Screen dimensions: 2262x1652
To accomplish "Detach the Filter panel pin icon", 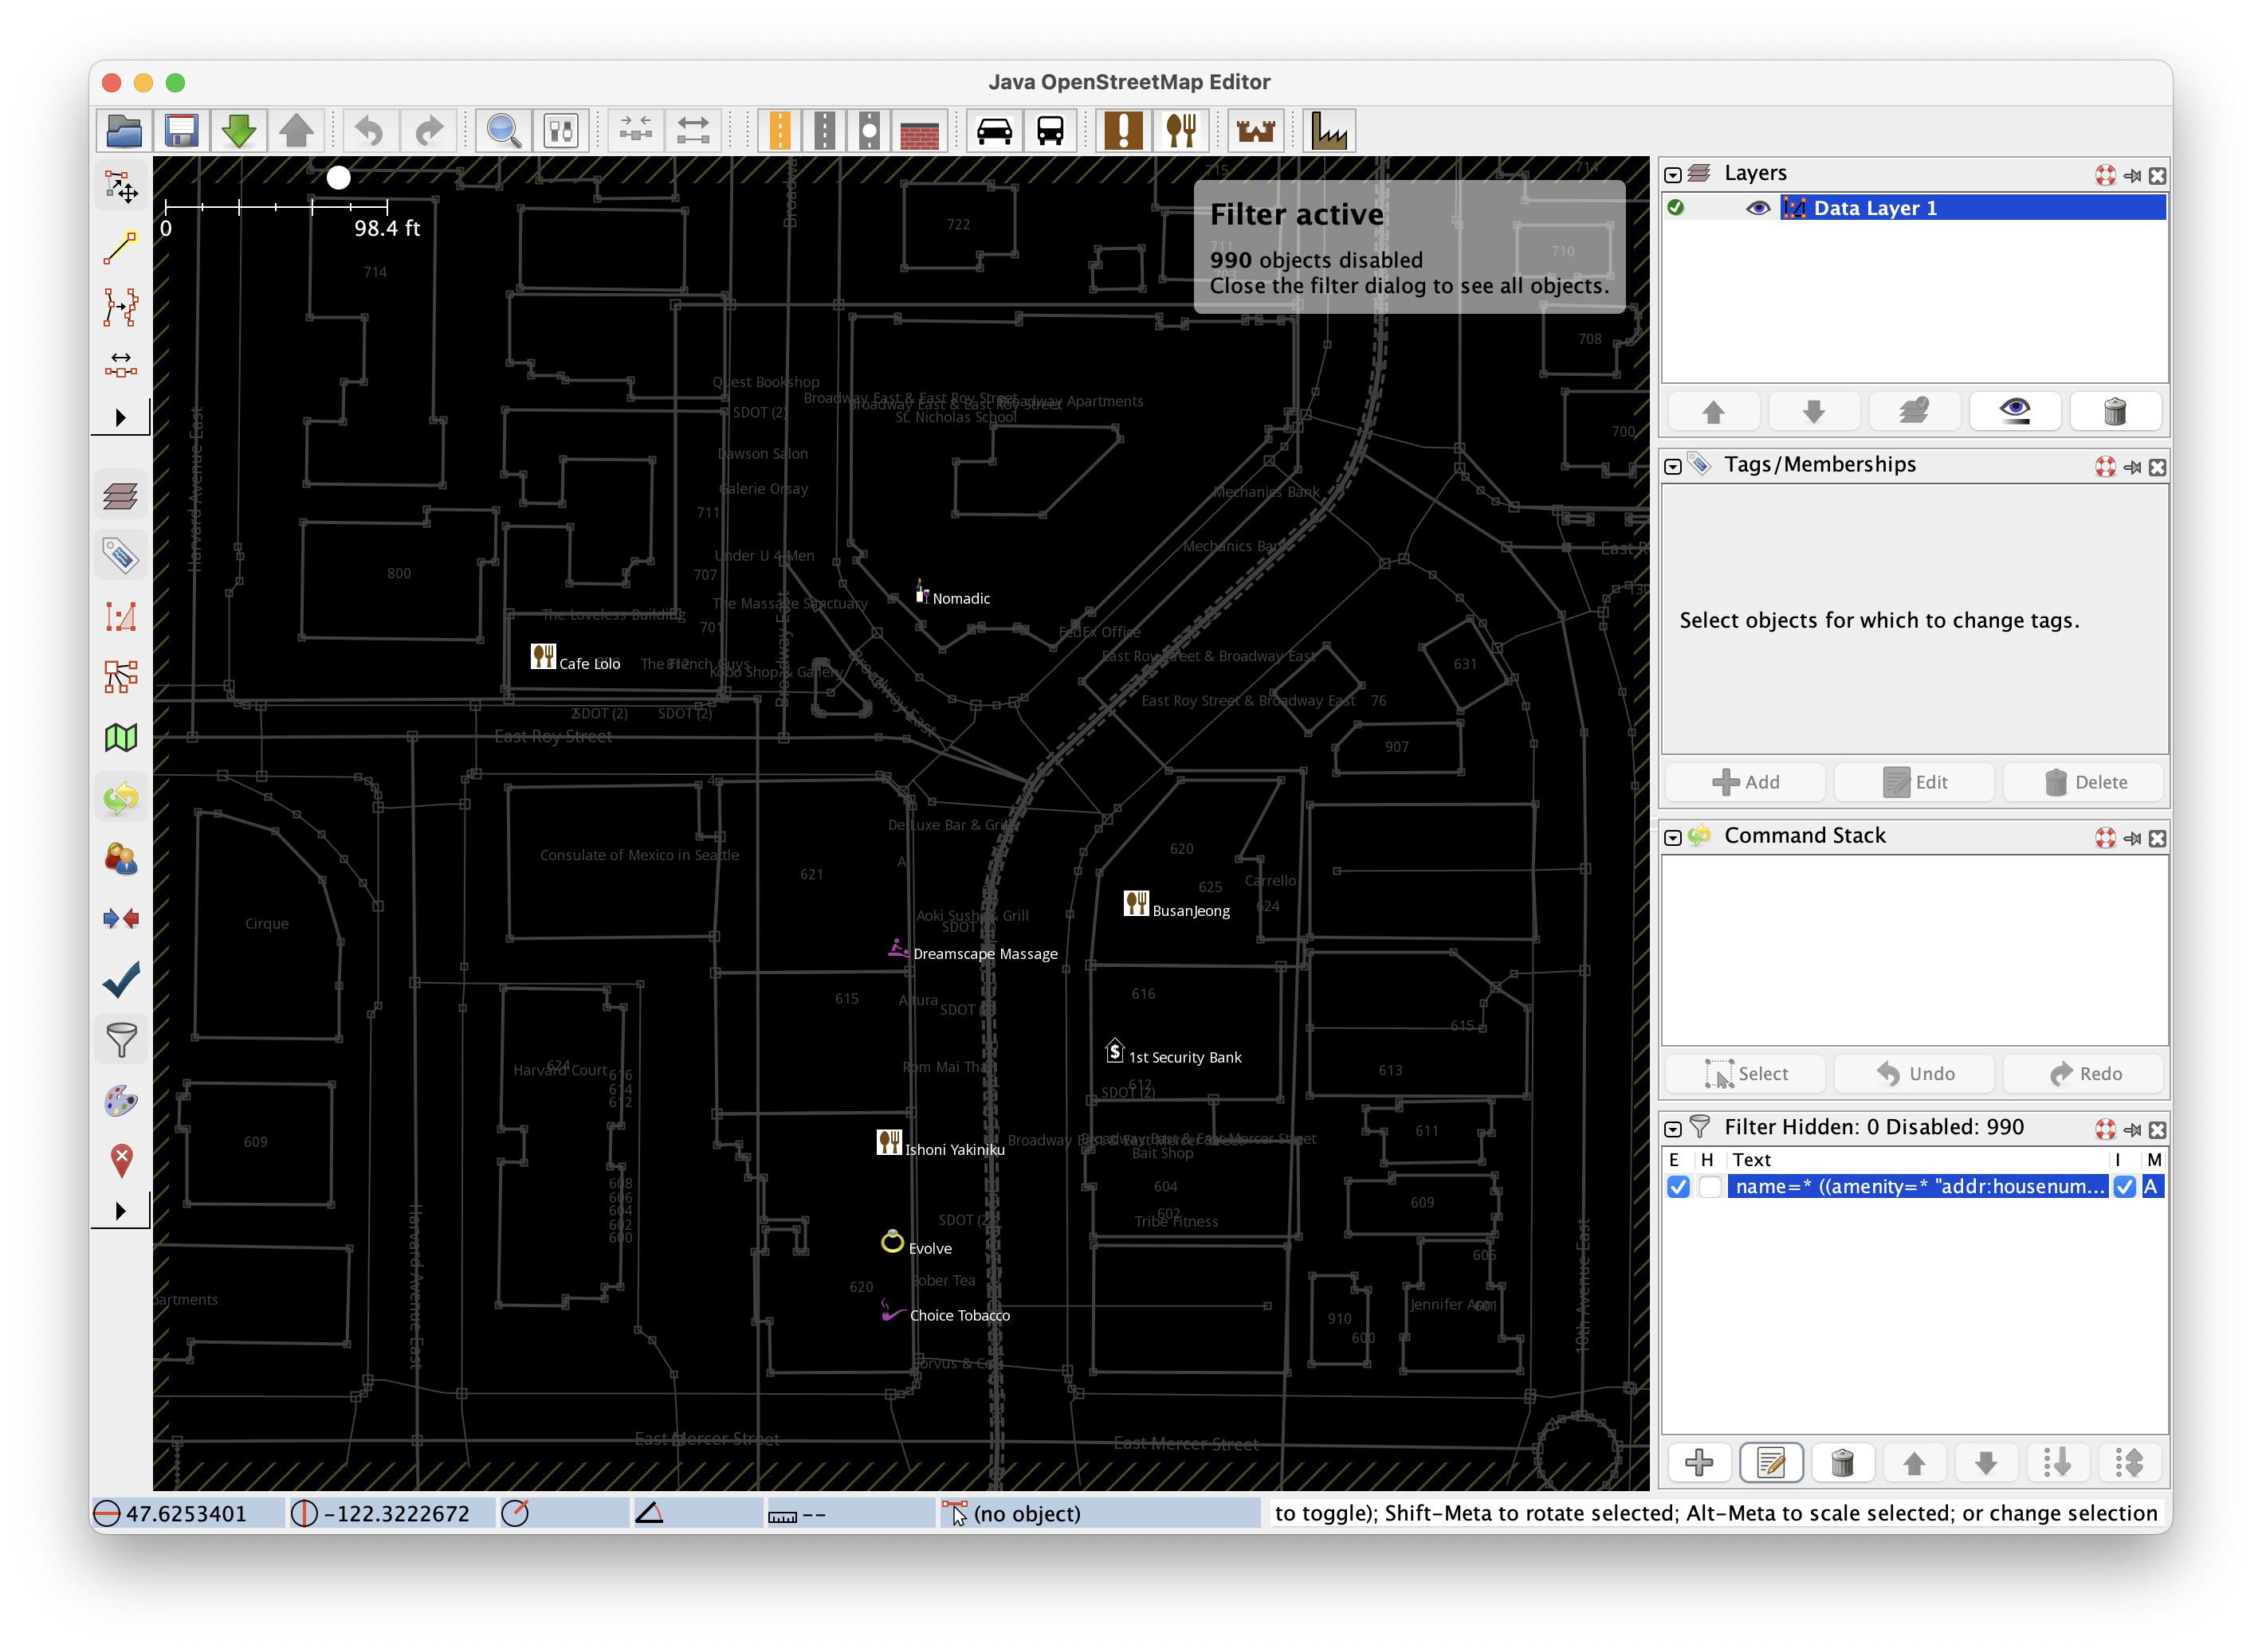I will (2132, 1130).
